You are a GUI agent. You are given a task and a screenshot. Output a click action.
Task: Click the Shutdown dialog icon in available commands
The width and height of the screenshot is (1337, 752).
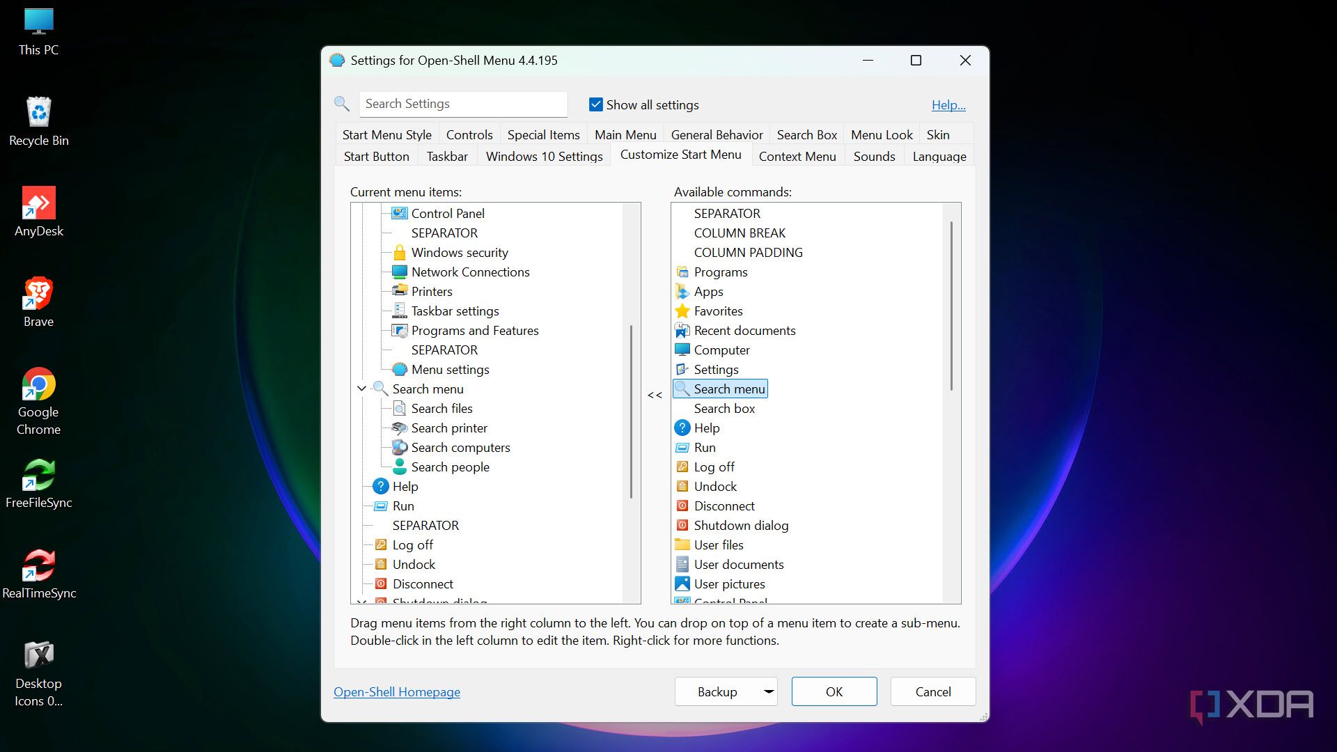682,525
